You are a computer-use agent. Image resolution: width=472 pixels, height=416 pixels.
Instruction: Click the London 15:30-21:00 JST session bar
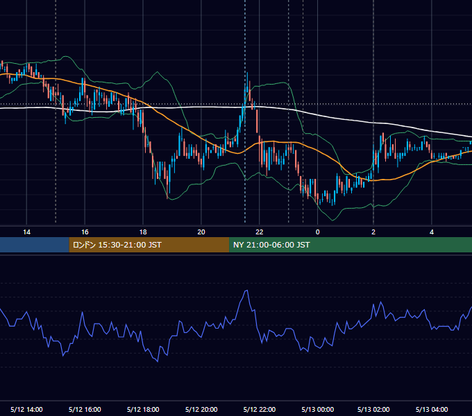coord(149,245)
